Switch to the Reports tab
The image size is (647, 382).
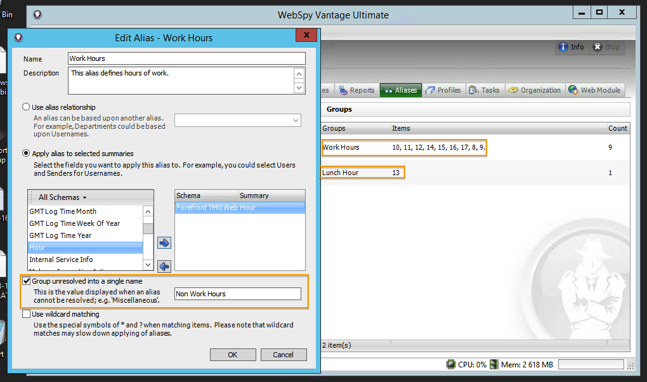356,90
